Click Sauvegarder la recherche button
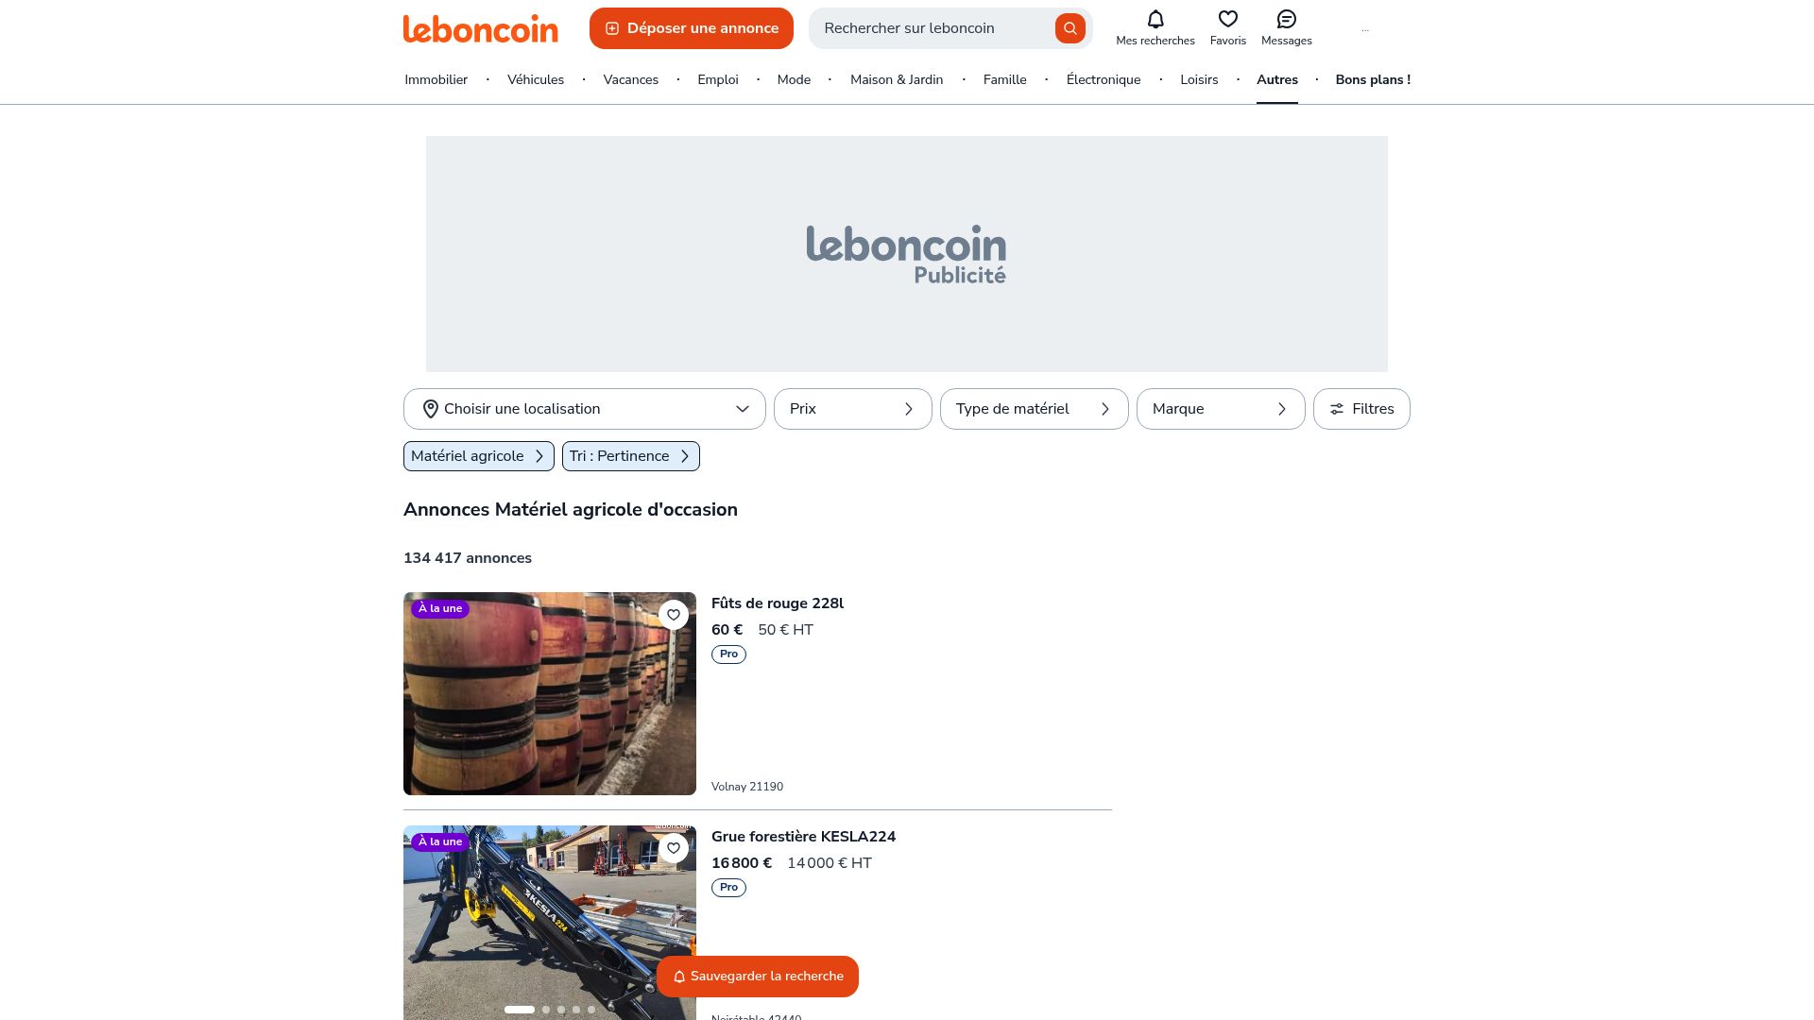The width and height of the screenshot is (1814, 1020). pos(758,977)
